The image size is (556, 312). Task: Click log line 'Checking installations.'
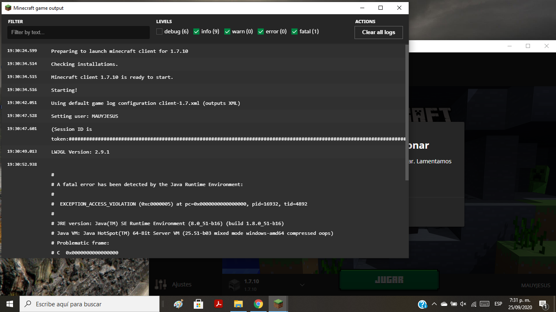coord(85,64)
